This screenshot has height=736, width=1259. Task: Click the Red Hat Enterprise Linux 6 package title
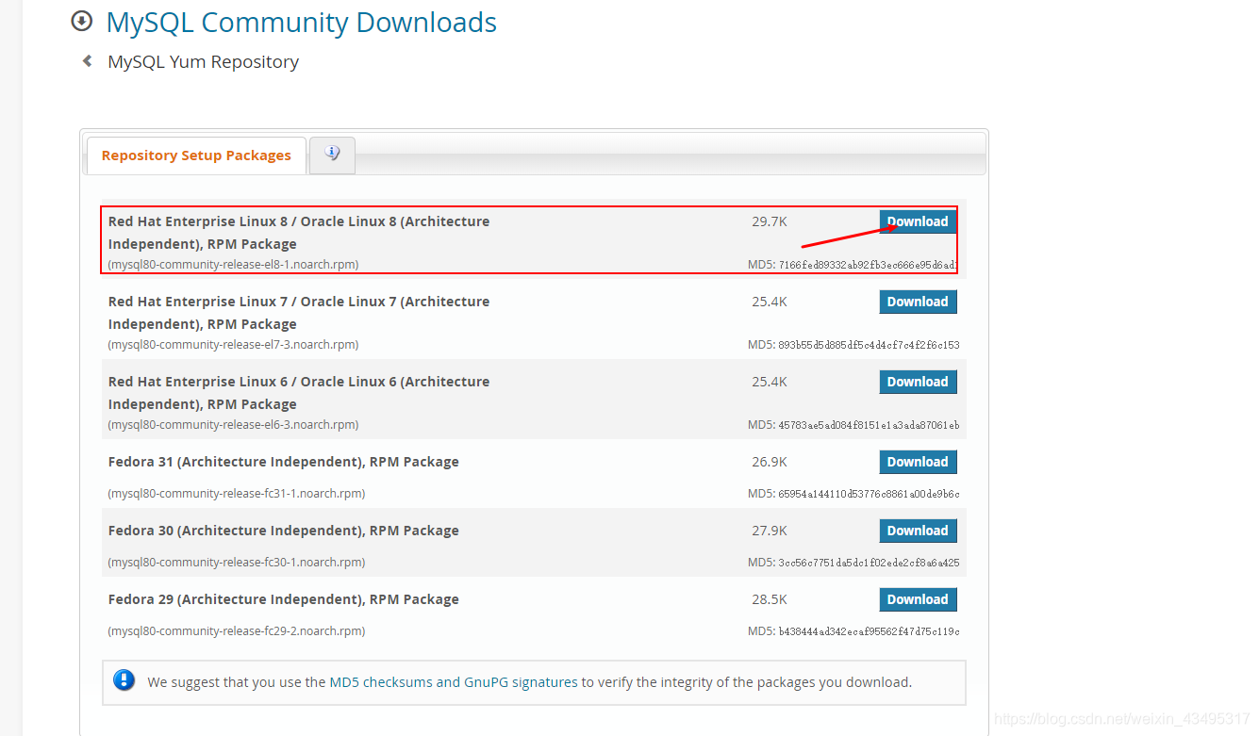[299, 393]
